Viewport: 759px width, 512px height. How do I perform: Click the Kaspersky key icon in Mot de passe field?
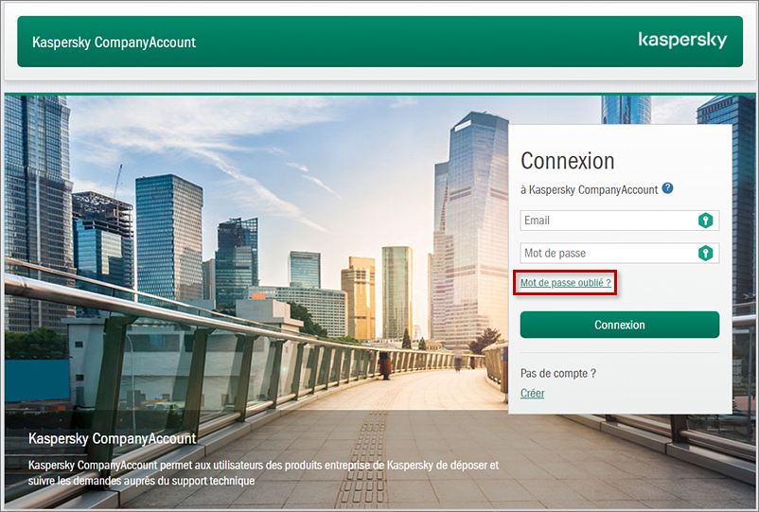click(706, 253)
